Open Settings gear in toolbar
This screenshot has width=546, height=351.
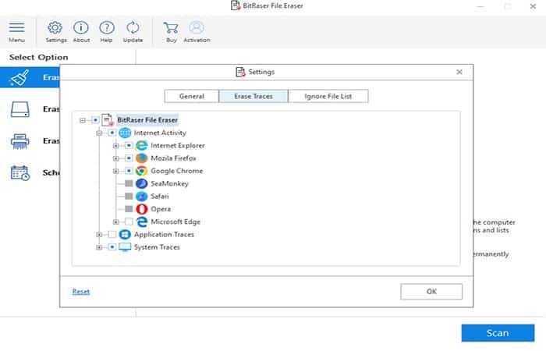pos(55,27)
